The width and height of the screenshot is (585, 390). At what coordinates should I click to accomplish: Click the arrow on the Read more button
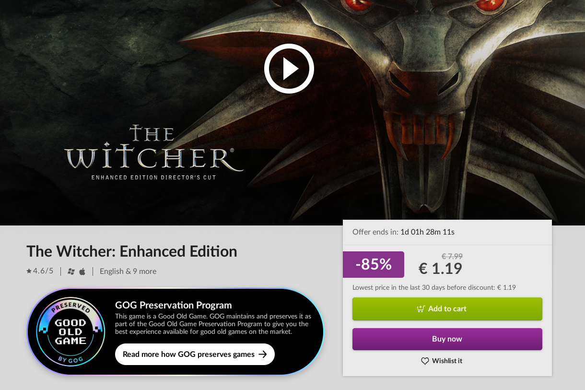click(262, 354)
